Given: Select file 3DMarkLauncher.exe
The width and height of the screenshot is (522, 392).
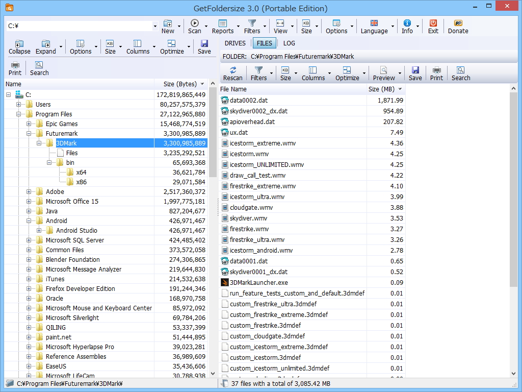Looking at the screenshot, I should point(258,283).
